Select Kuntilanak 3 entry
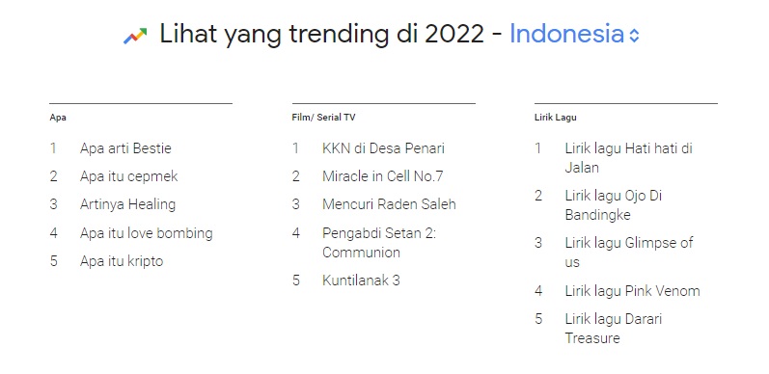This screenshot has width=769, height=374. click(x=361, y=280)
